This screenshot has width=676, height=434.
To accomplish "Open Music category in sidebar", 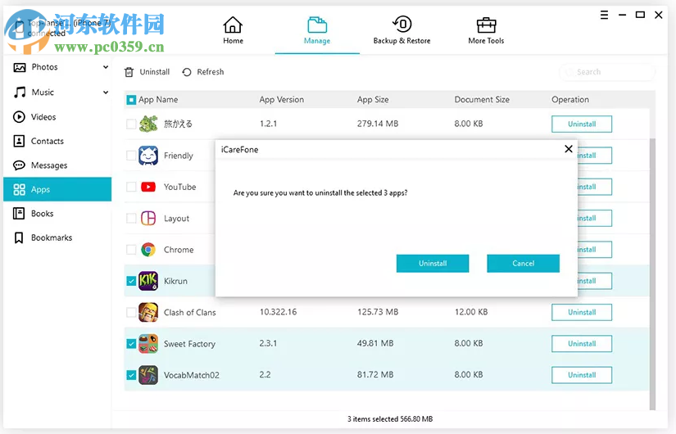I will click(57, 93).
